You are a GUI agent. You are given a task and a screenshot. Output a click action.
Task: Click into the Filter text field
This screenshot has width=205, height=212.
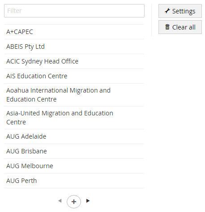tap(74, 11)
